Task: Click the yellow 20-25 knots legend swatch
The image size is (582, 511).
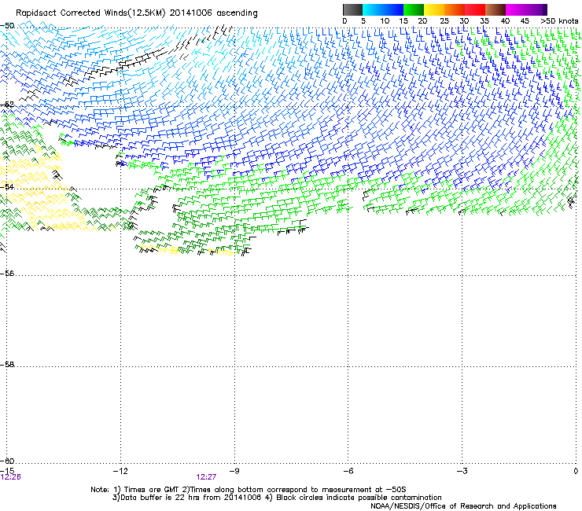Action: 434,9
